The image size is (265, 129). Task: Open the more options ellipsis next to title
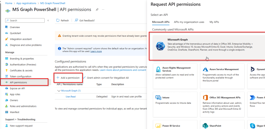(x=103, y=10)
